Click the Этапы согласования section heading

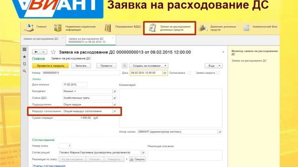48,166
